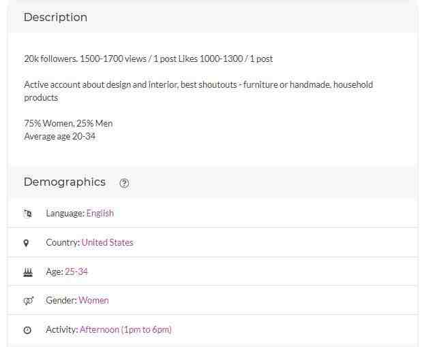Screen dimensions: 422x347
Task: Click the Average age 20-34 text
Action: pyautogui.click(x=59, y=137)
